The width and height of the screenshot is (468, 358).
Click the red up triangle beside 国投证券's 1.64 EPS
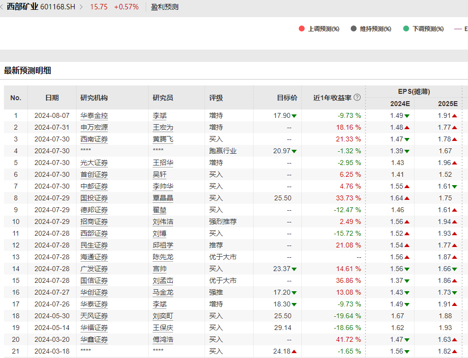[x=408, y=198]
